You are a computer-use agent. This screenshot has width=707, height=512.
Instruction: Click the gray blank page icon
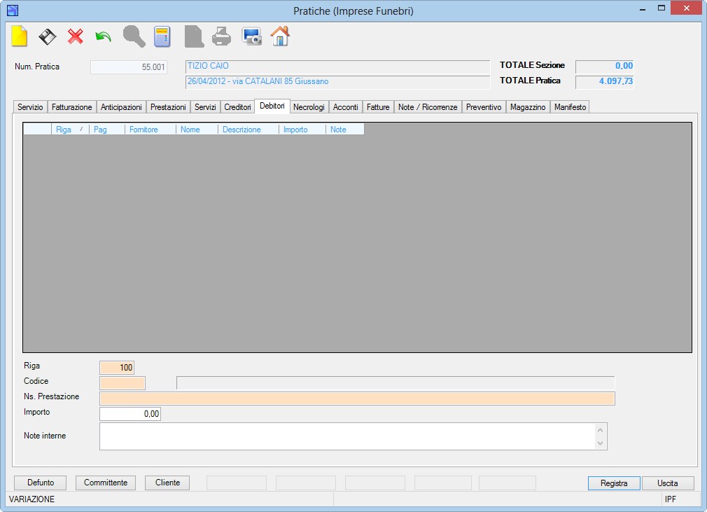[194, 36]
